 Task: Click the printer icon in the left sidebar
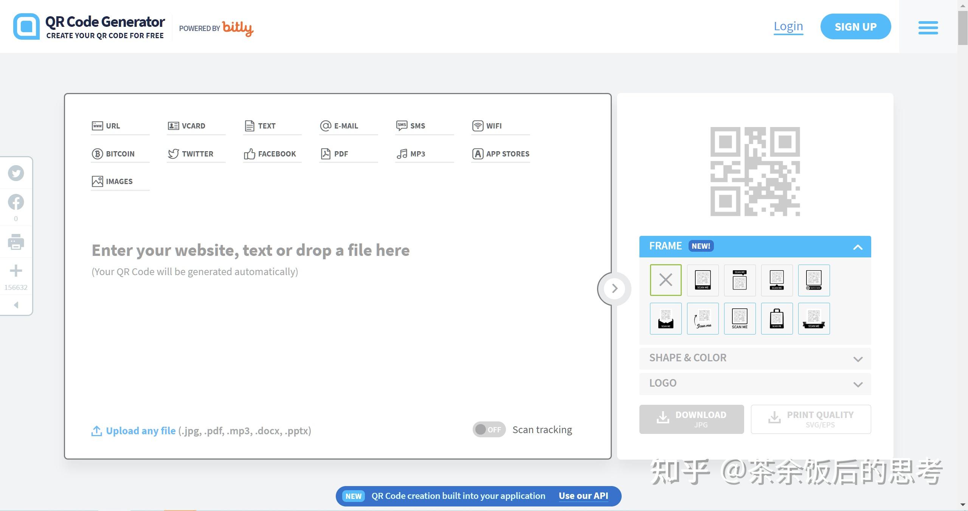coord(16,242)
